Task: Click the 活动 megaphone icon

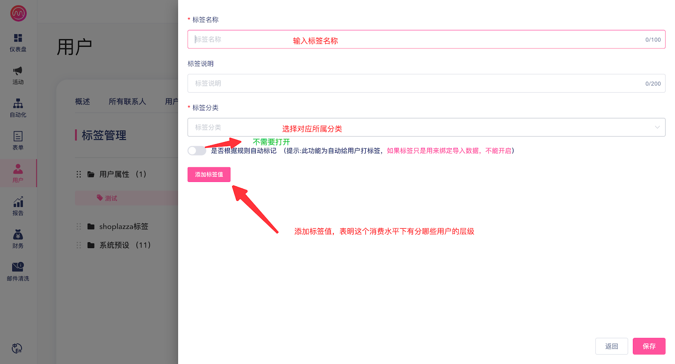Action: tap(18, 71)
